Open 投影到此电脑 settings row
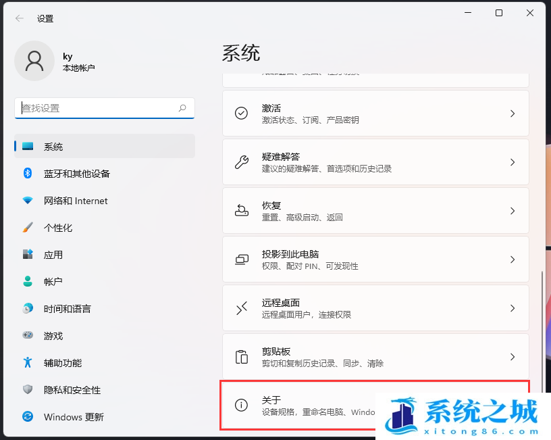551x440 pixels. pos(375,260)
